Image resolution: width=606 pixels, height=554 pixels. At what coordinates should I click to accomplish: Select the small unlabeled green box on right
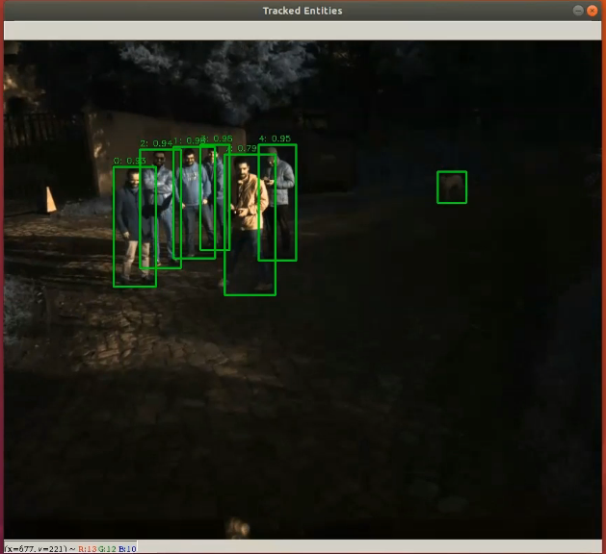[452, 187]
